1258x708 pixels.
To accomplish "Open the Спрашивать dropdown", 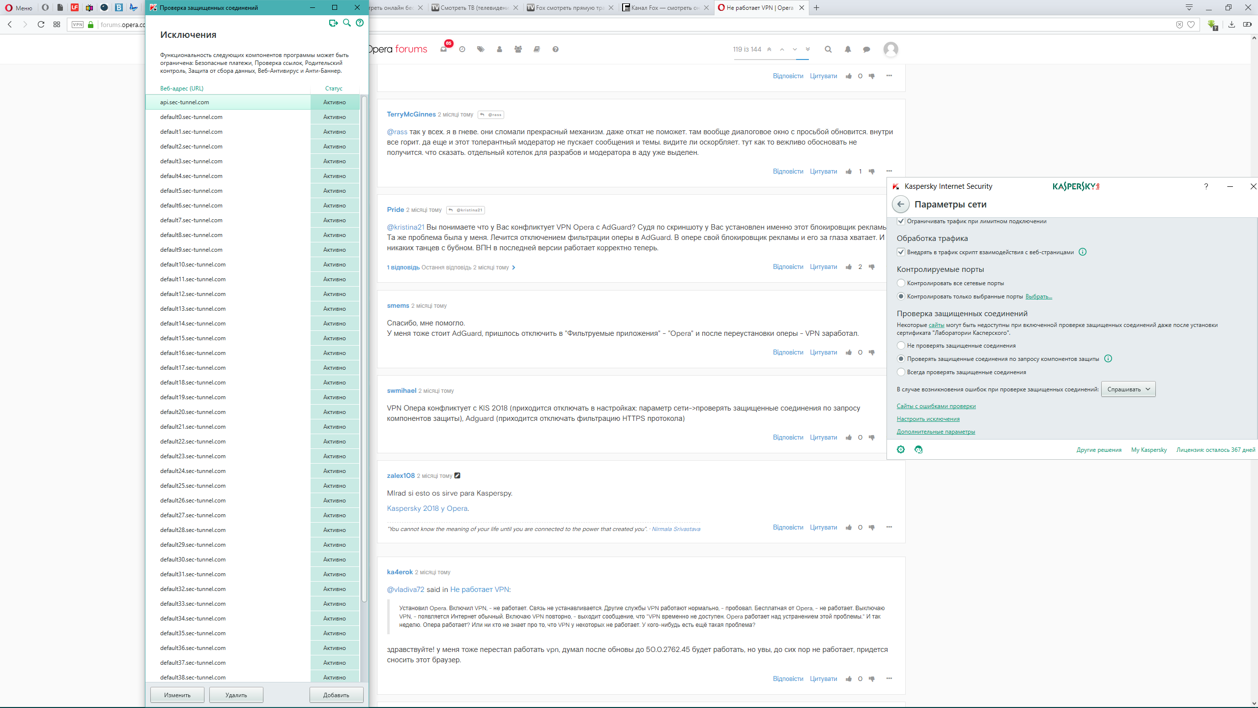I will point(1128,389).
